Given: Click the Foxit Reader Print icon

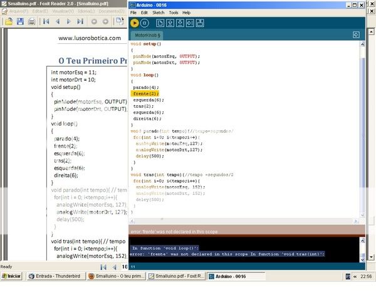Looking at the screenshot, I should 32,21.
